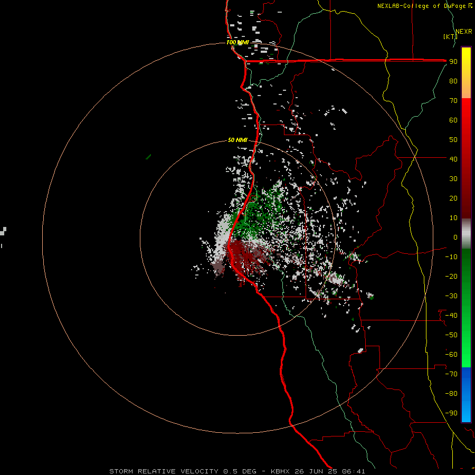
Task: Click the -20 value on the velocity scale
Action: [451, 276]
